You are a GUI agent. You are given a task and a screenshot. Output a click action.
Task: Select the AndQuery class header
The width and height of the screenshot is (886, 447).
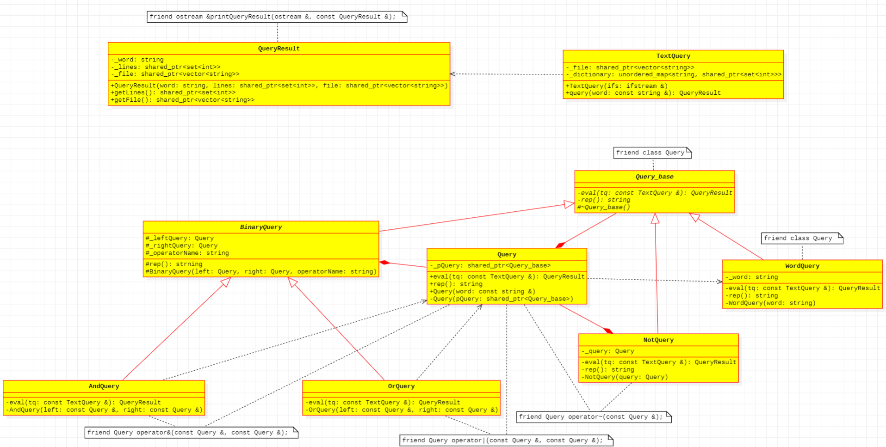click(x=104, y=386)
